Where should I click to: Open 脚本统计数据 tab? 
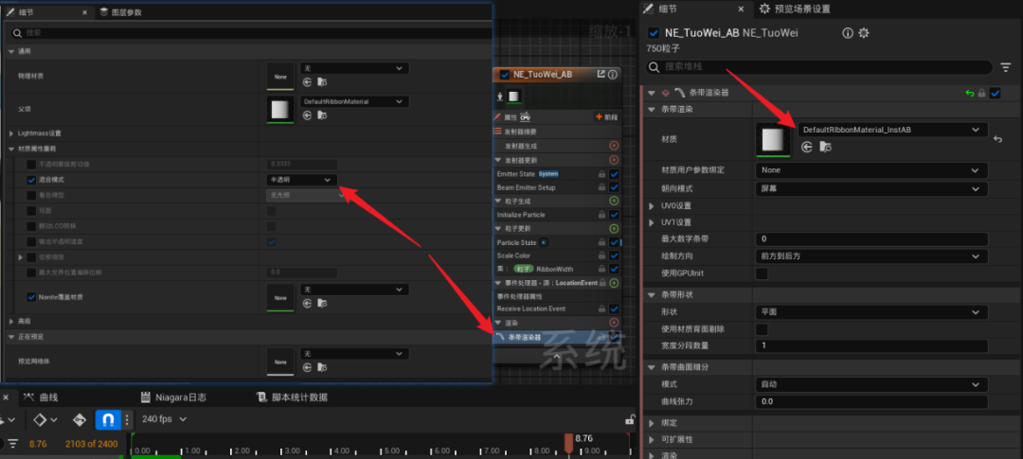293,397
